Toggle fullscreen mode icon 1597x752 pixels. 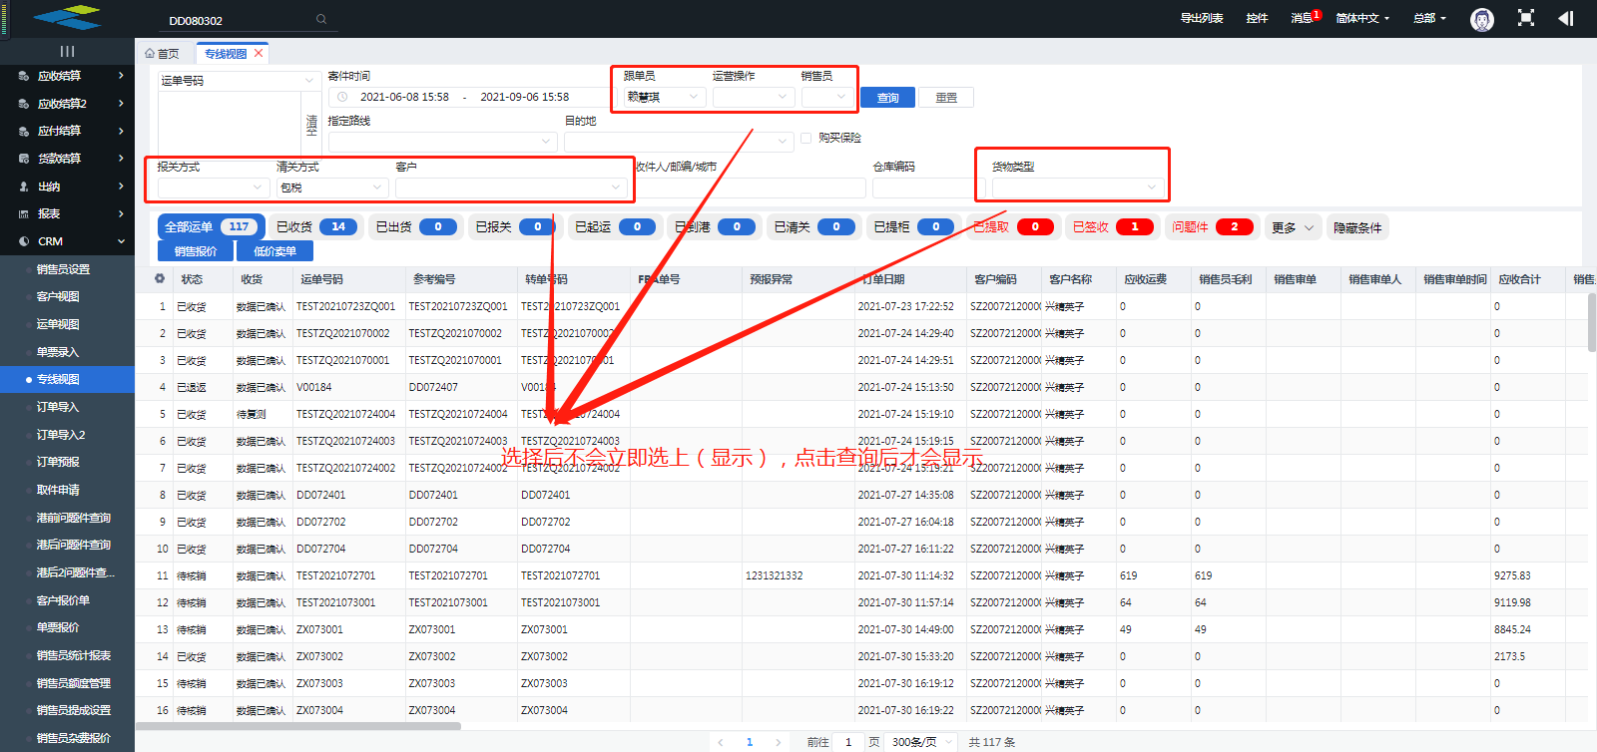pos(1525,18)
